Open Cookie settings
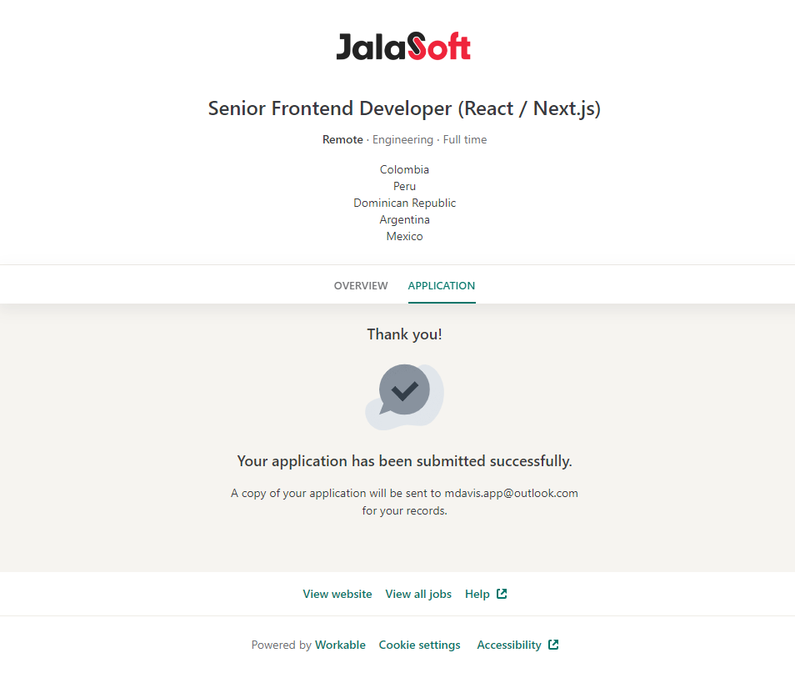This screenshot has height=673, width=795. pyautogui.click(x=419, y=645)
